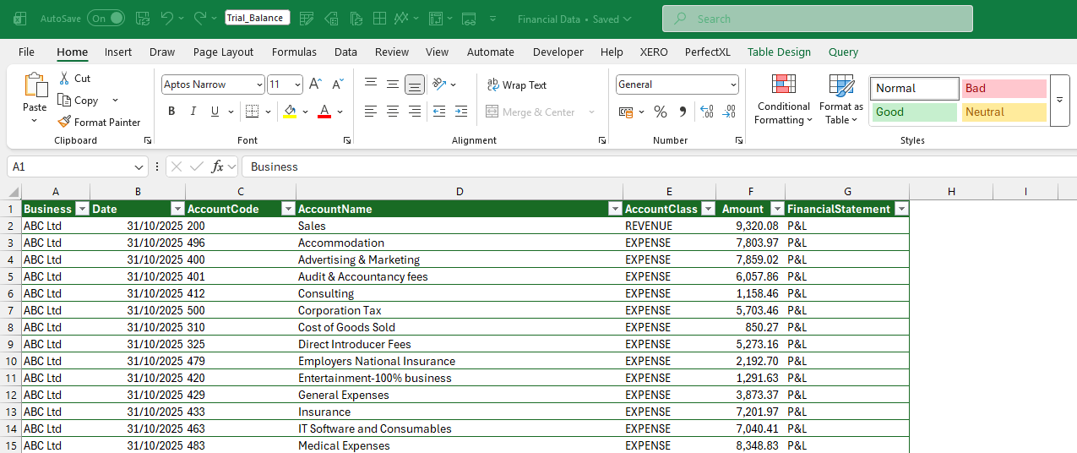Image resolution: width=1077 pixels, height=453 pixels.
Task: Open the AccountName column filter dropdown
Action: [615, 209]
